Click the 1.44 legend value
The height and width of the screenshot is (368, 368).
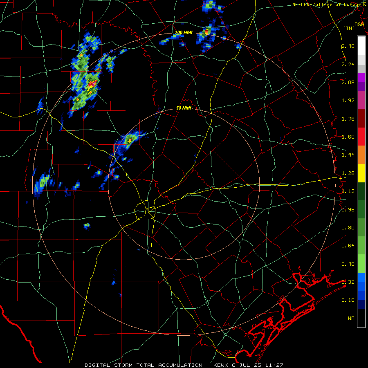pos(348,155)
